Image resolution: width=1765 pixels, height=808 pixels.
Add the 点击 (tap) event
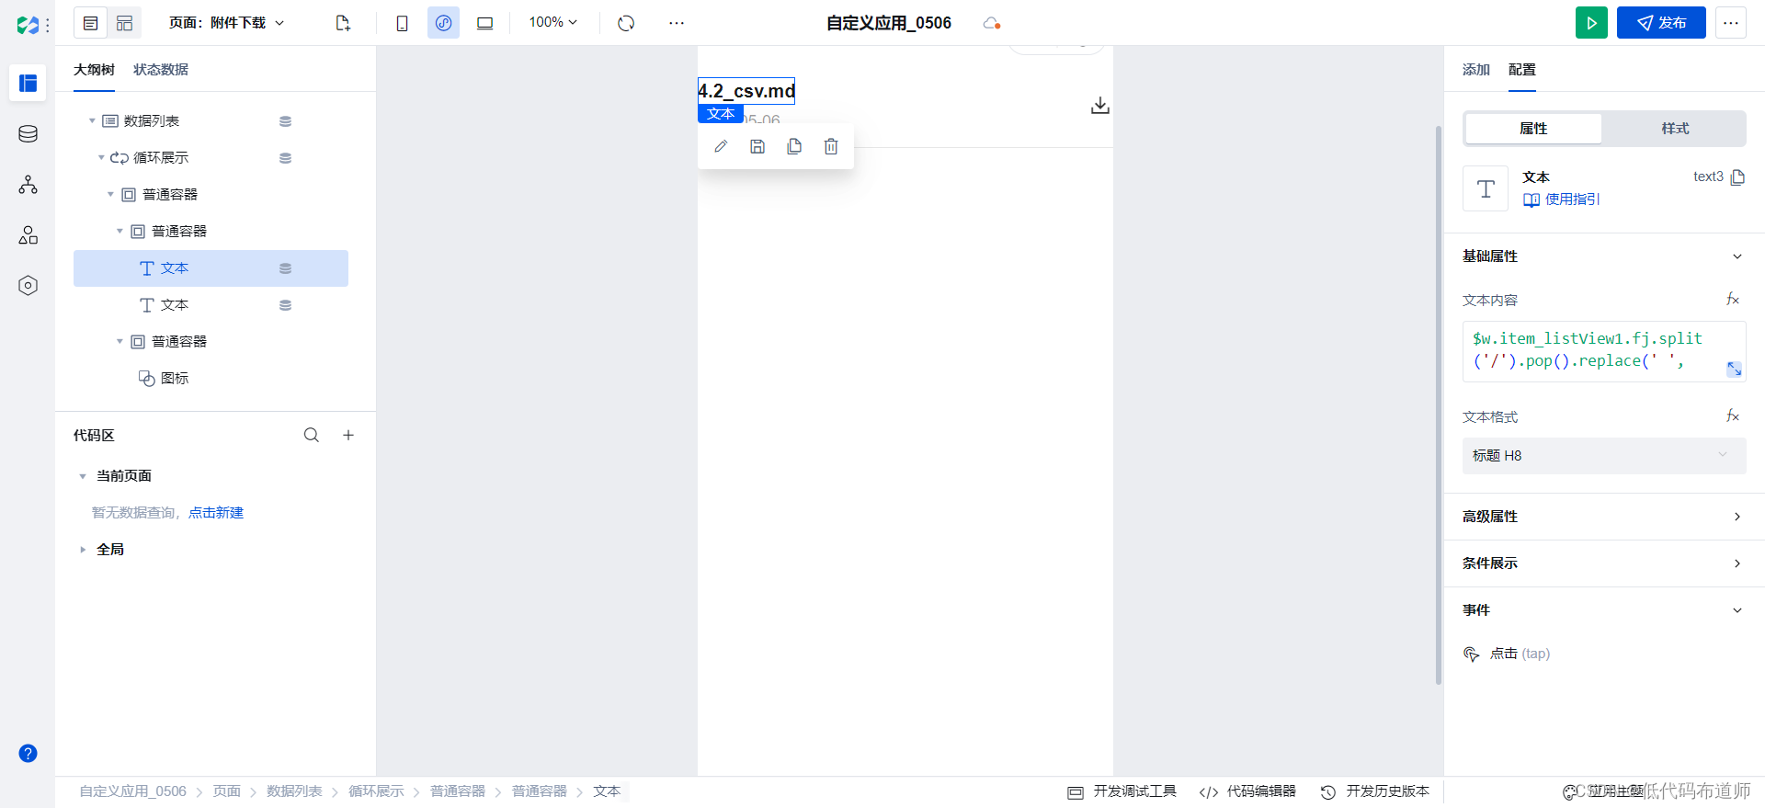point(1507,654)
